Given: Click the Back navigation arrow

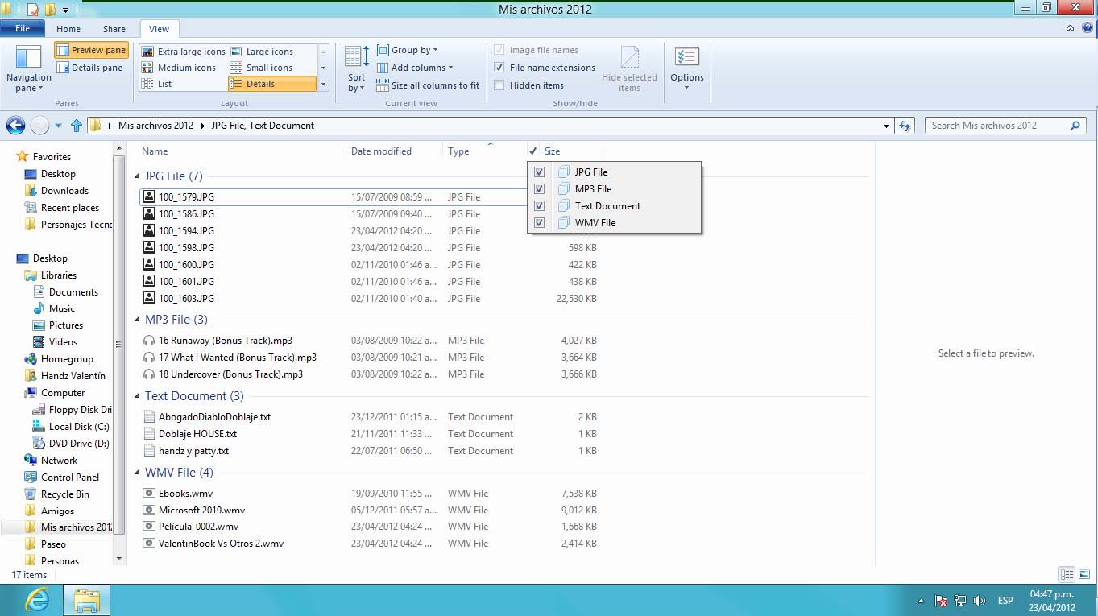Looking at the screenshot, I should [x=15, y=126].
